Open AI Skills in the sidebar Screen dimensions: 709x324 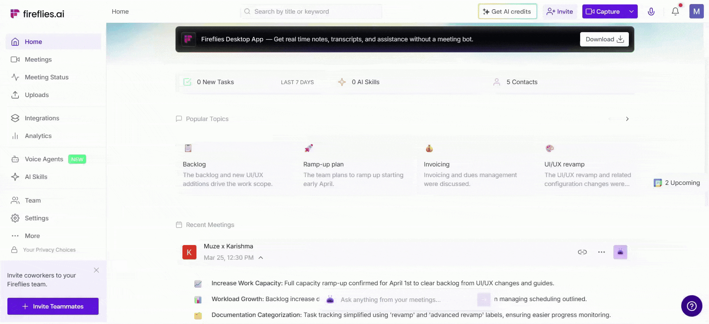click(54, 177)
